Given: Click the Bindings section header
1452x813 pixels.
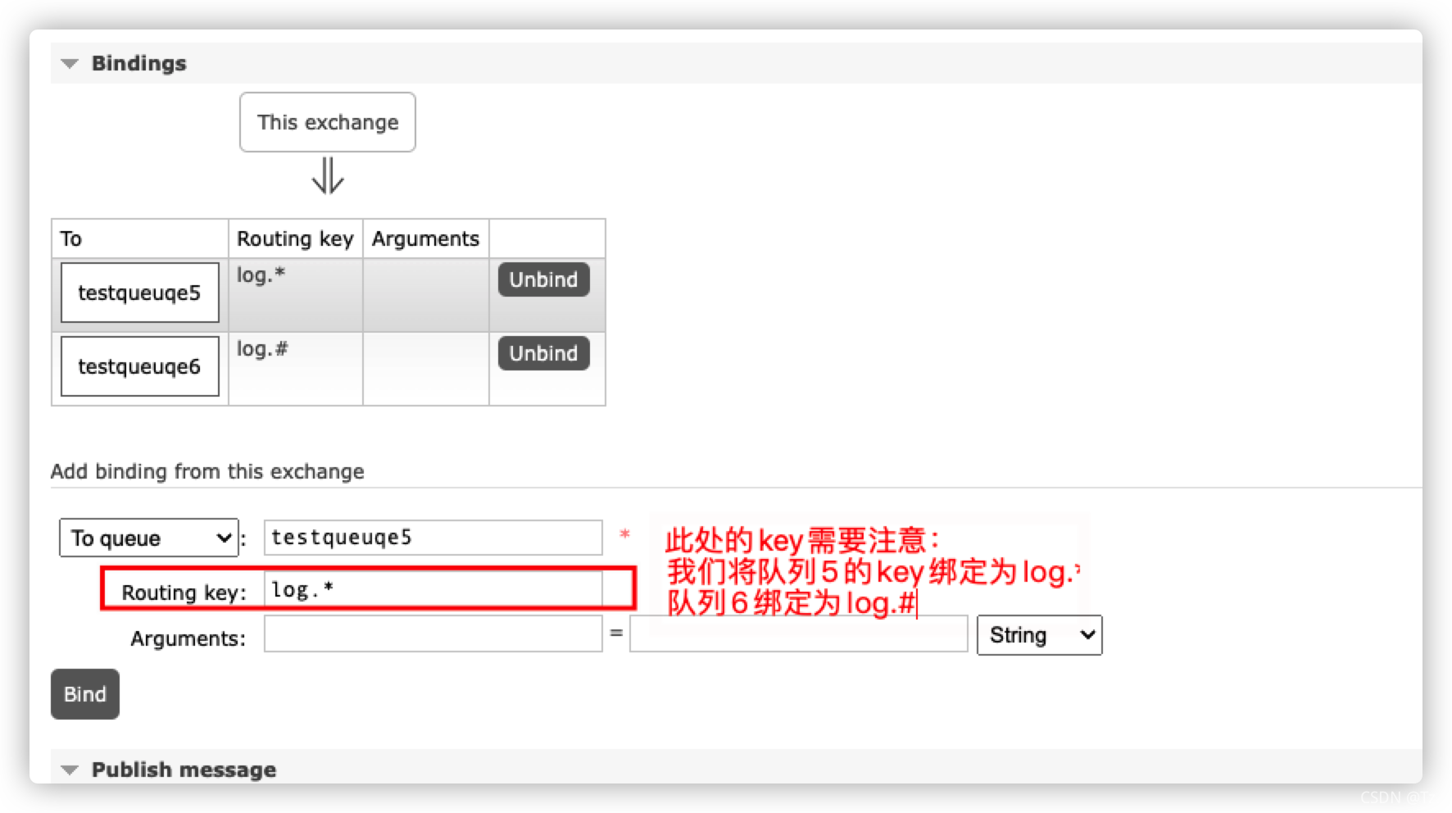Looking at the screenshot, I should [x=138, y=63].
